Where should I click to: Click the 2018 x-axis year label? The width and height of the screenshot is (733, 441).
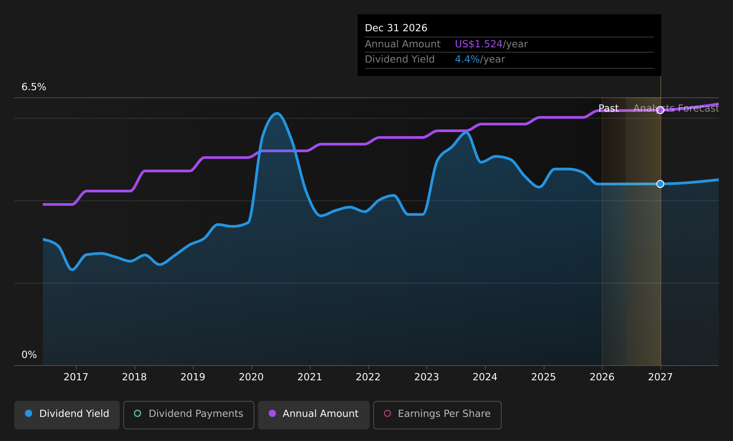[x=134, y=377]
